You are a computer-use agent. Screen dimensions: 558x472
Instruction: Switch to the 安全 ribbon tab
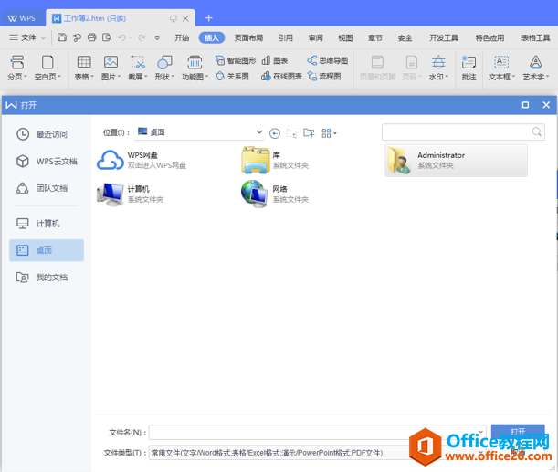(x=405, y=37)
